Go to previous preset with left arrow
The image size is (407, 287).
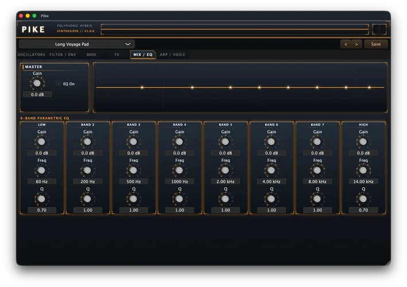[x=346, y=44]
